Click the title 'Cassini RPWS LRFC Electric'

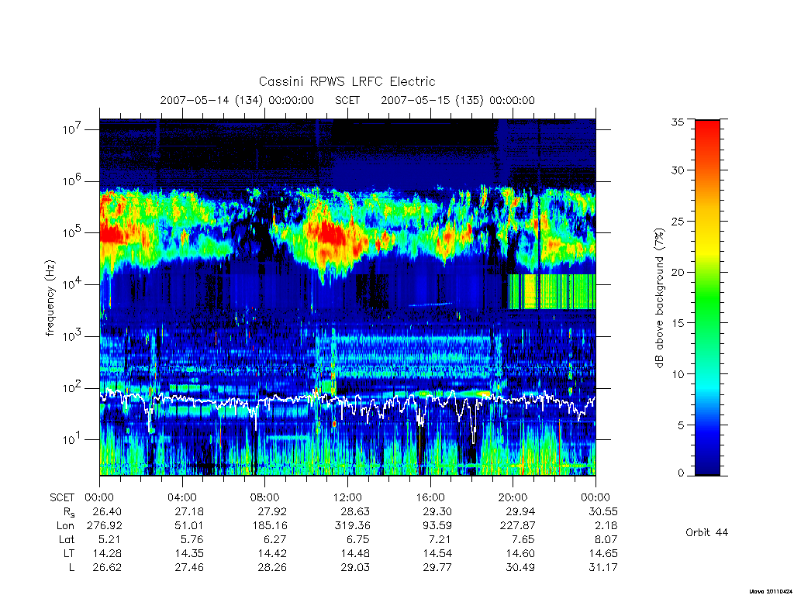347,81
